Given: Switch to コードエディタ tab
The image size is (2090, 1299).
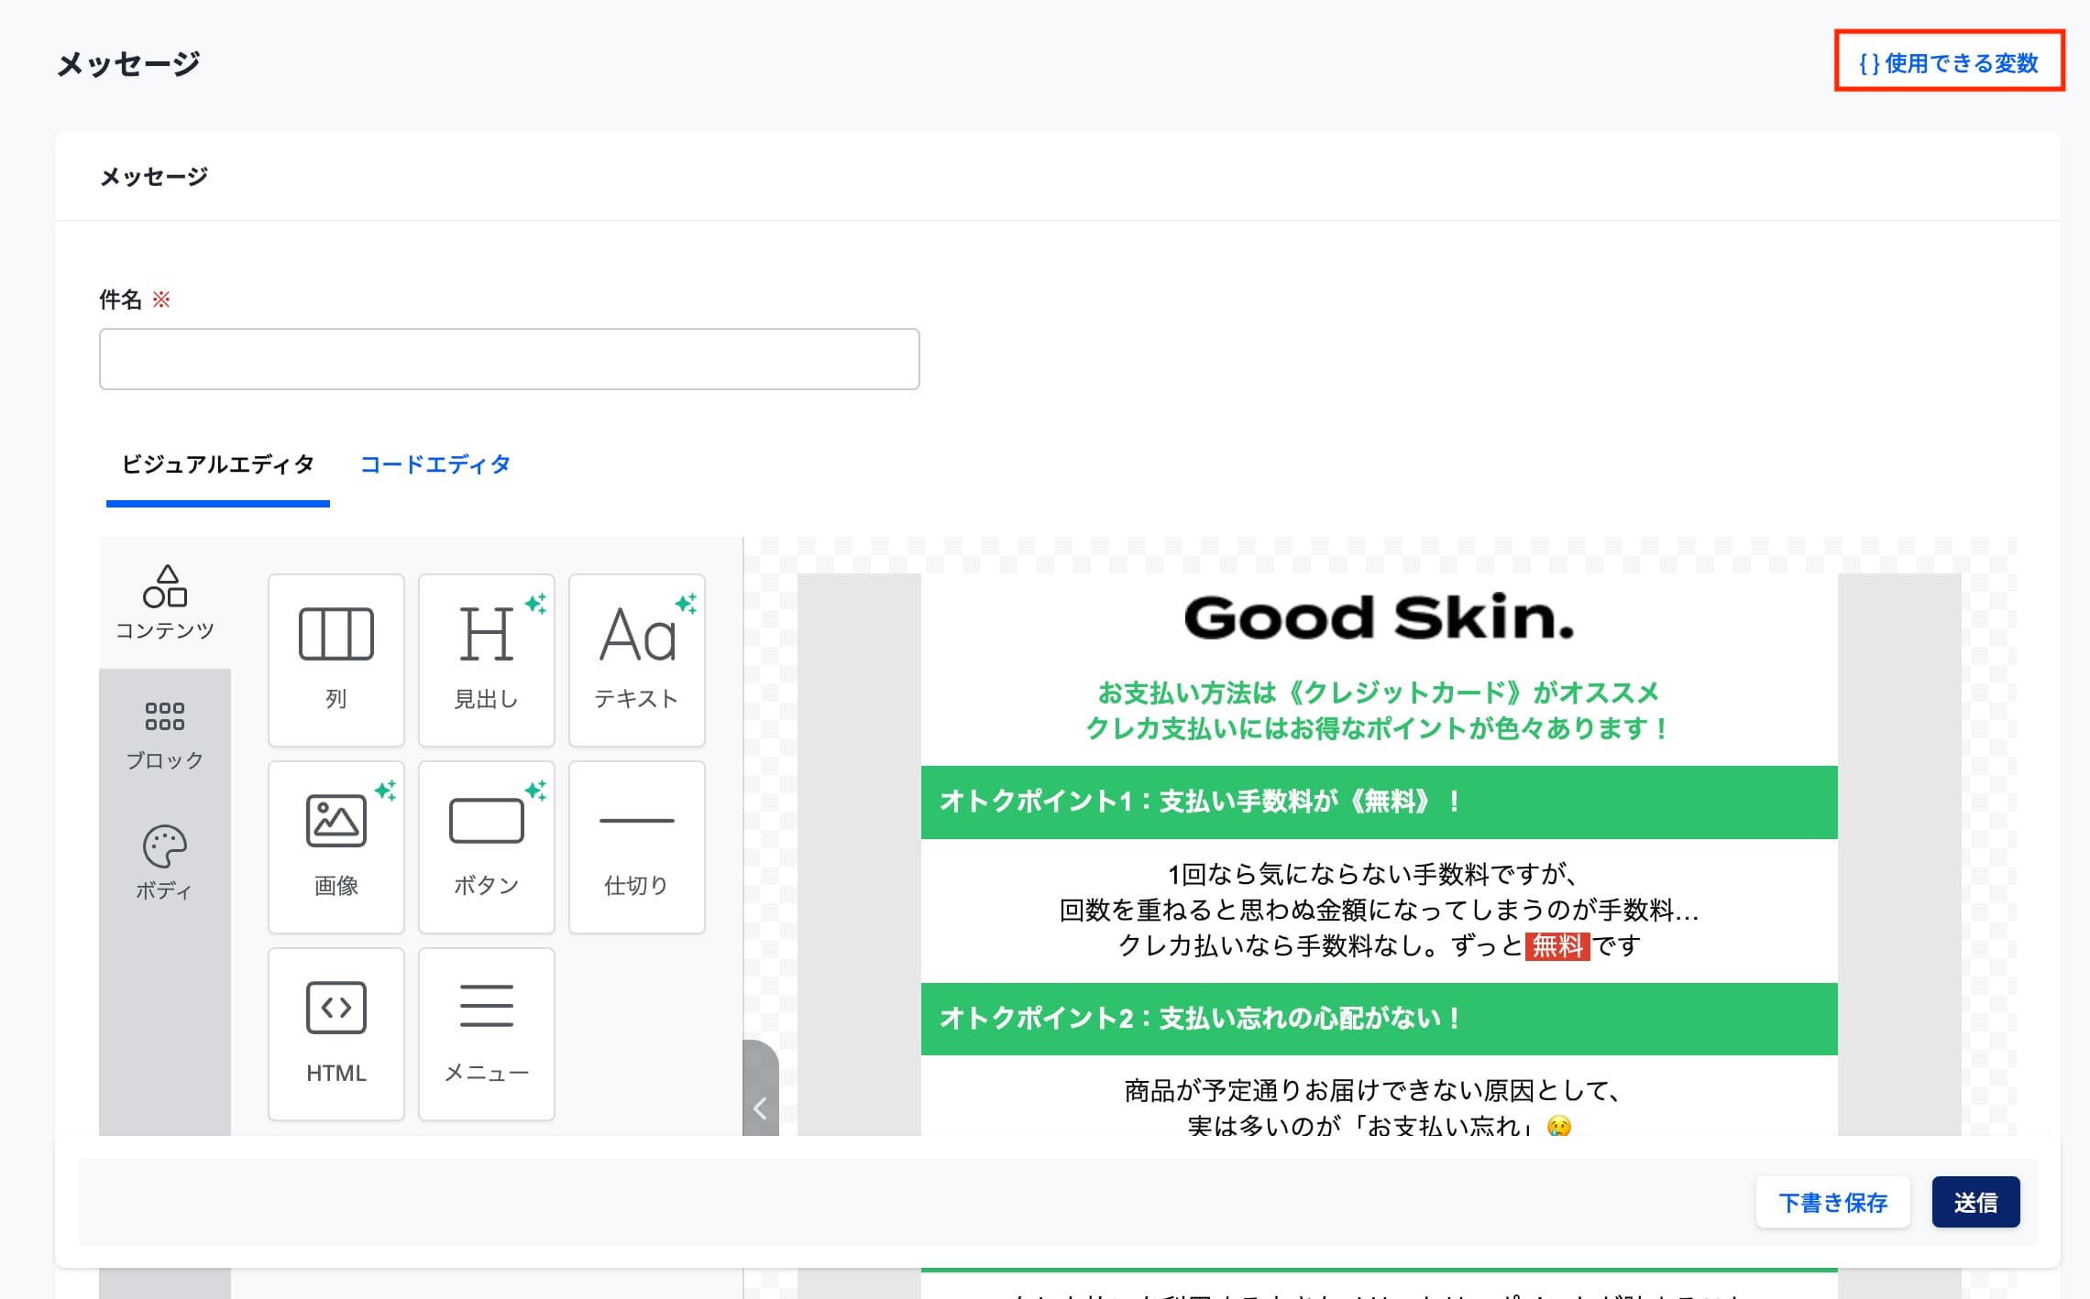Looking at the screenshot, I should point(434,464).
